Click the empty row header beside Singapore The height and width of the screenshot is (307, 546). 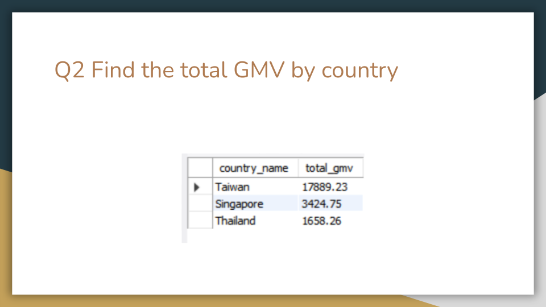pos(200,204)
